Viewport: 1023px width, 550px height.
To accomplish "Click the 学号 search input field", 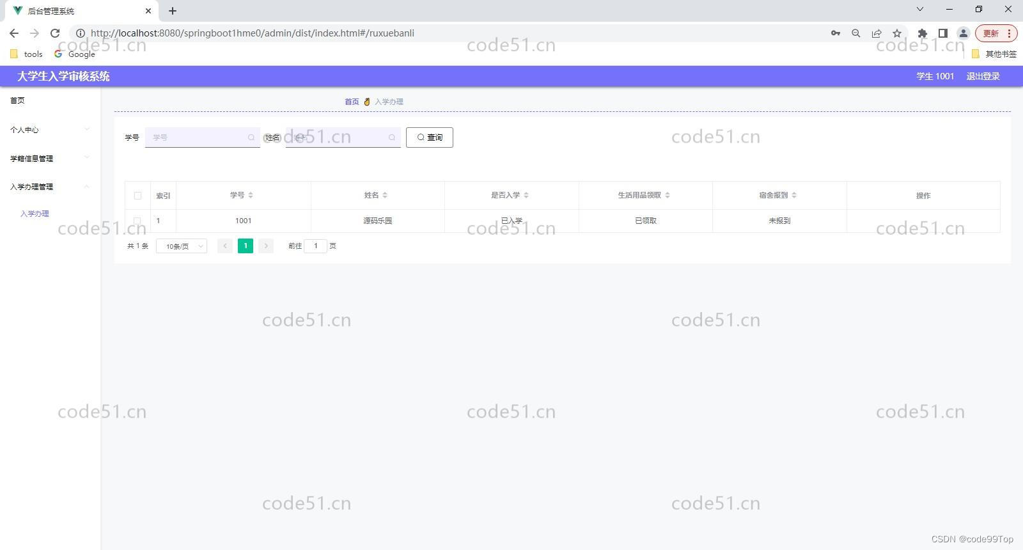I will (203, 137).
